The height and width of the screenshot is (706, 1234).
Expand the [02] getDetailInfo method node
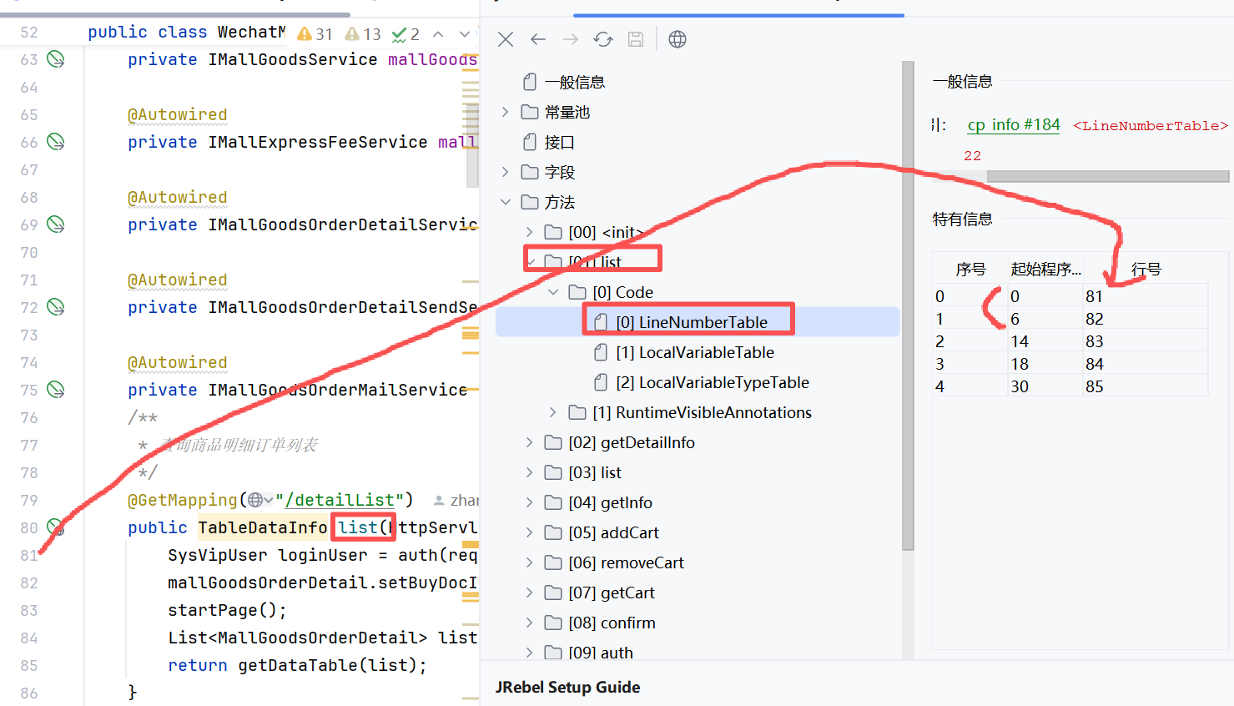pyautogui.click(x=529, y=442)
